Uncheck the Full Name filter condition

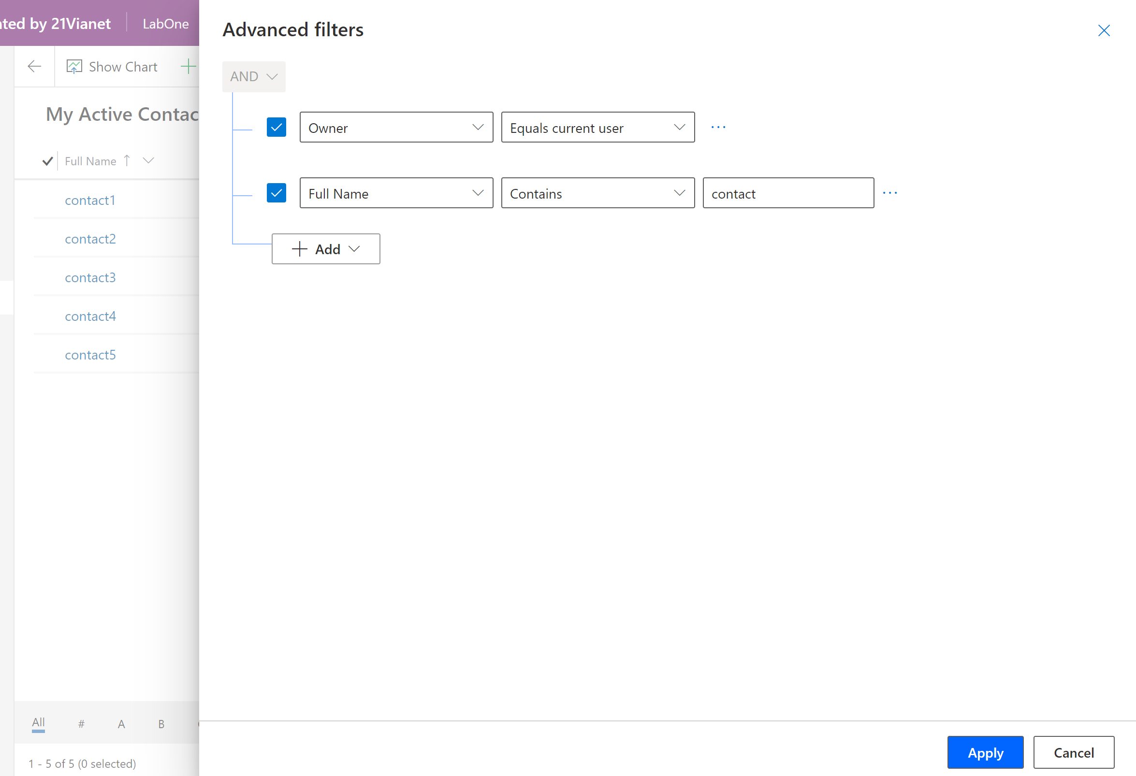coord(276,192)
